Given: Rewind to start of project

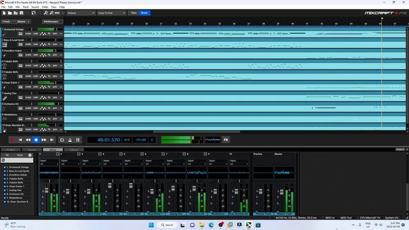Looking at the screenshot, I should [20, 140].
